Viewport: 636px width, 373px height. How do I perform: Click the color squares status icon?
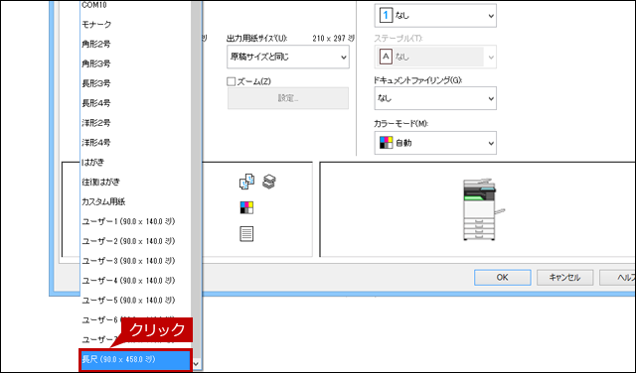tap(246, 207)
